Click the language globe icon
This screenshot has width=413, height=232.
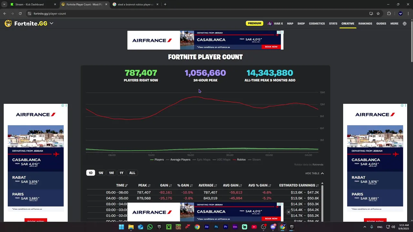(x=405, y=24)
